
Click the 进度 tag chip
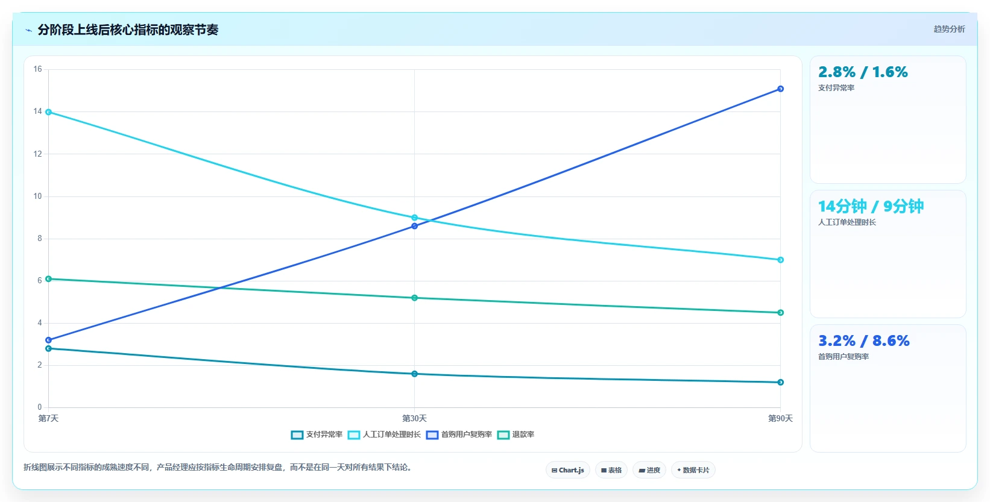coord(649,470)
